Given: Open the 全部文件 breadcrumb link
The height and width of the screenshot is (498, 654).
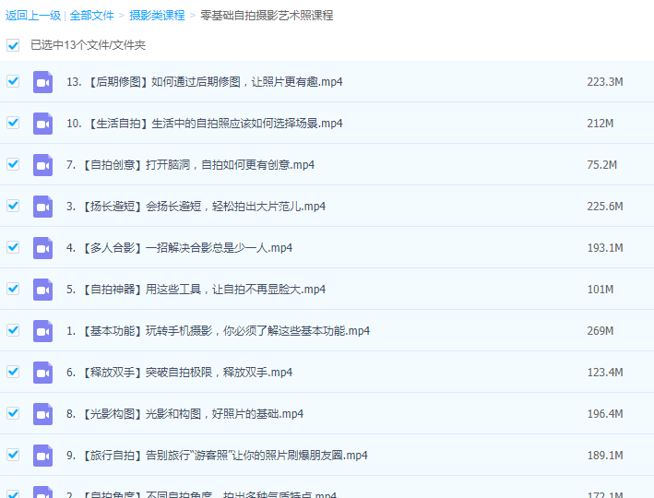Looking at the screenshot, I should [x=91, y=16].
